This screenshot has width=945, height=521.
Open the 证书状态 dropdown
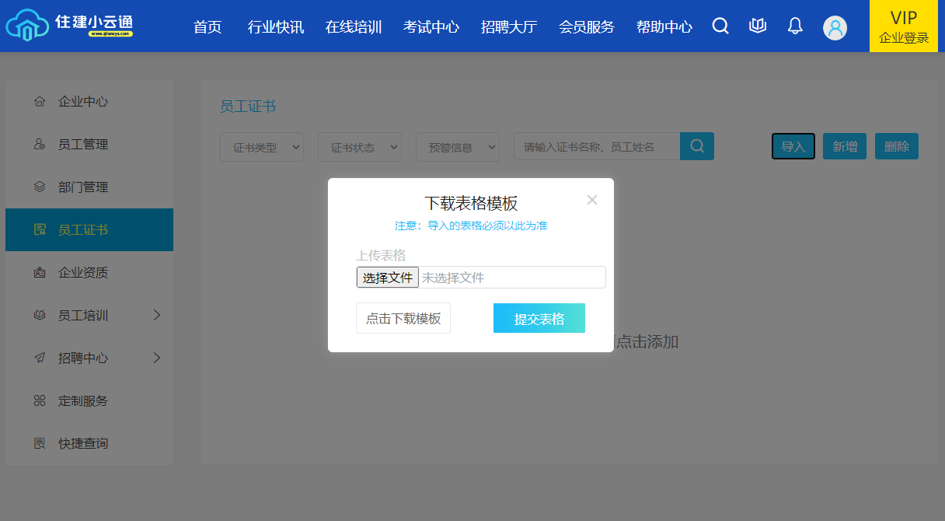pyautogui.click(x=360, y=147)
